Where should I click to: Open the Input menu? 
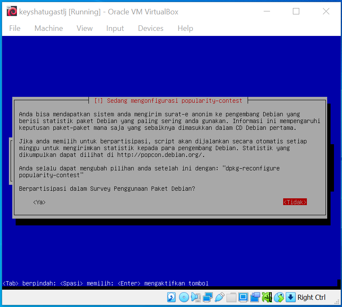(x=115, y=28)
